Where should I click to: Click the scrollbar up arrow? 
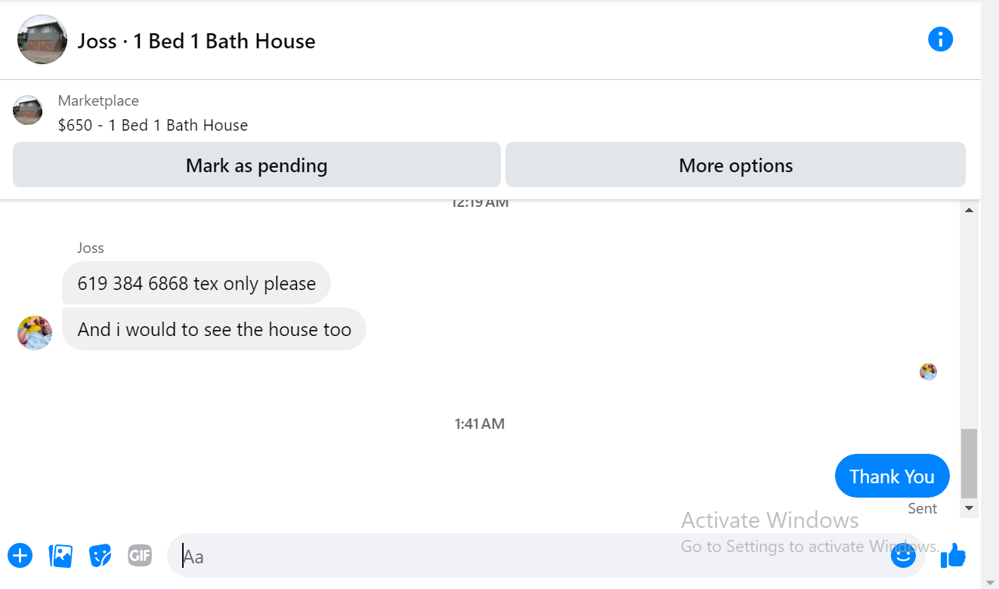pos(970,210)
